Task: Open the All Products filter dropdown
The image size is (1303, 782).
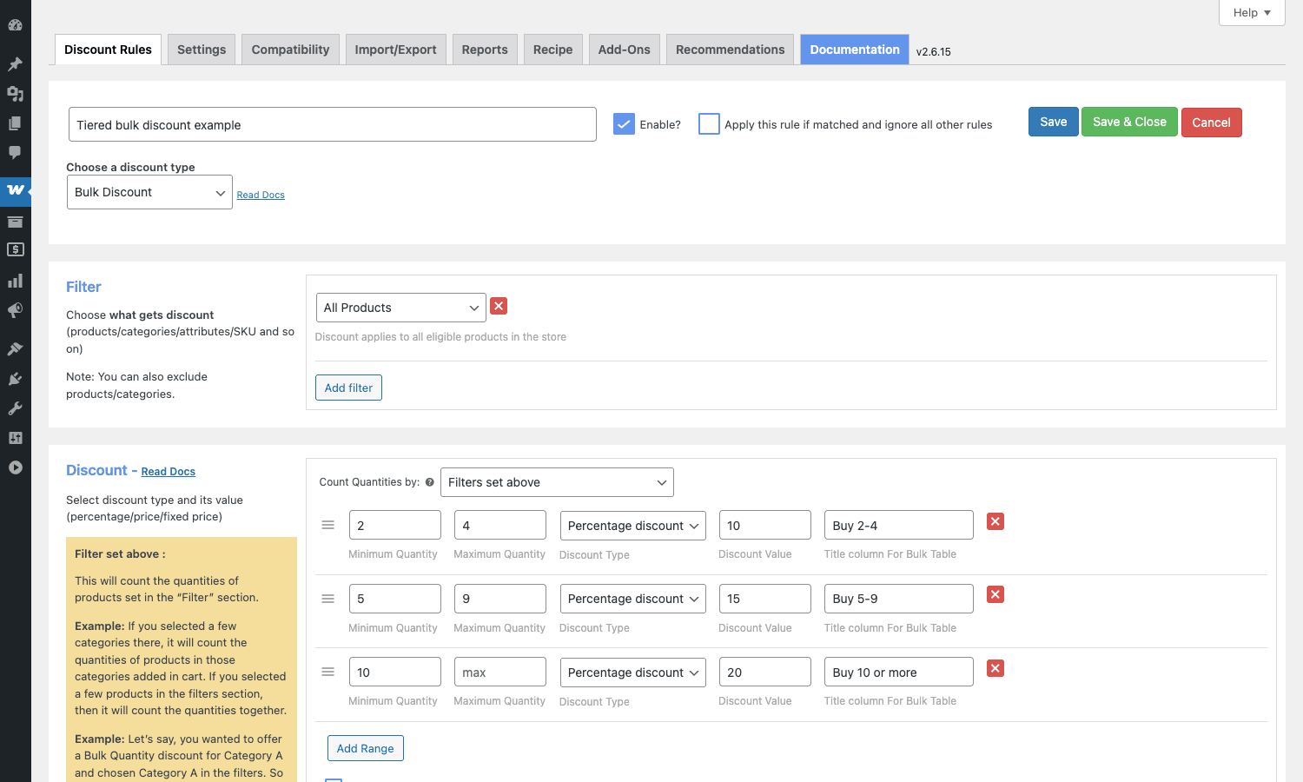Action: [x=400, y=308]
